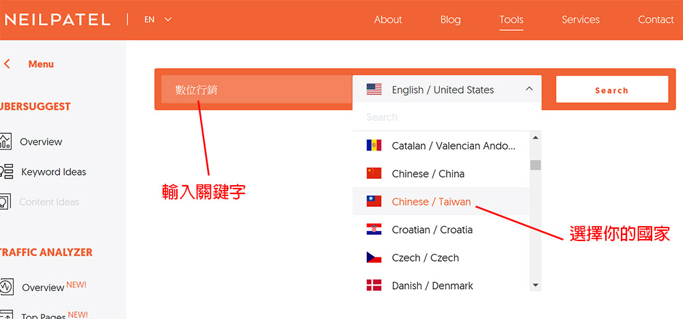The width and height of the screenshot is (683, 319).
Task: Open Ubersuggest Overview link
Action: pyautogui.click(x=41, y=141)
